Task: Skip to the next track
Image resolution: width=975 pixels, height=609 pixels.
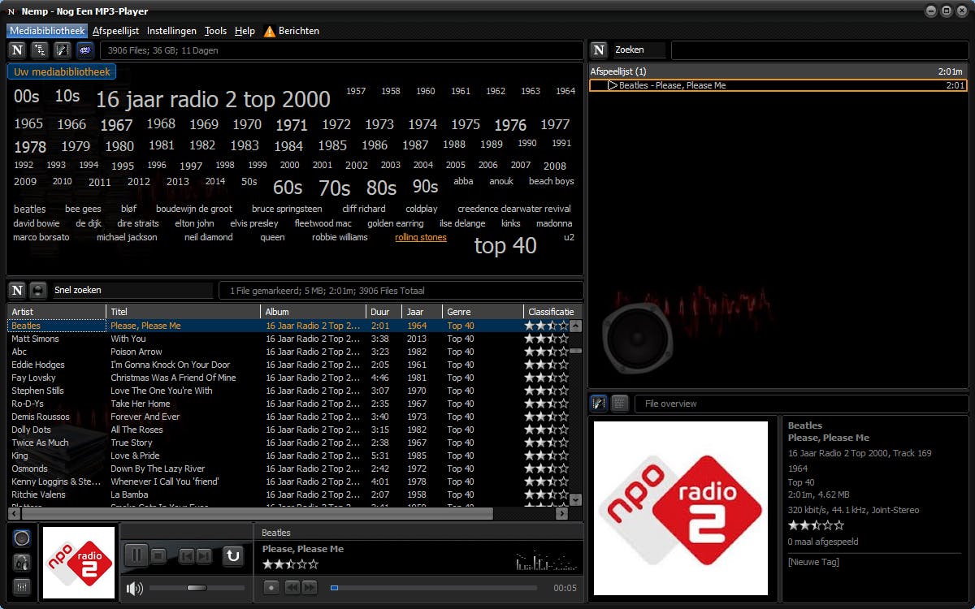Action: pyautogui.click(x=204, y=556)
